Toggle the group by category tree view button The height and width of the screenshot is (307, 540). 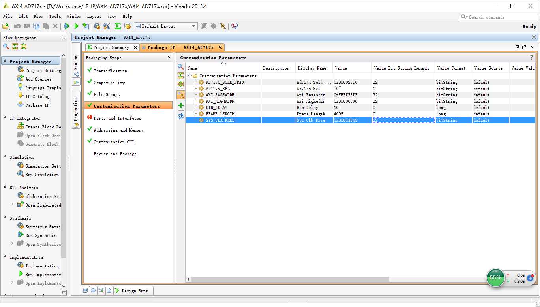[181, 95]
